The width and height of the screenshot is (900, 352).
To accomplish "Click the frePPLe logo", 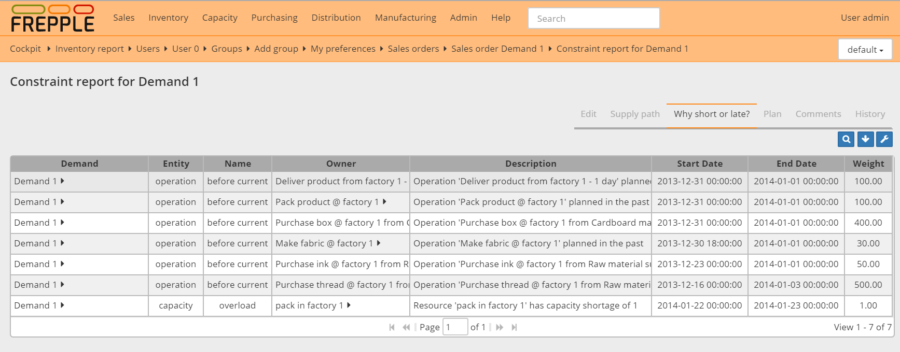I will pos(52,19).
